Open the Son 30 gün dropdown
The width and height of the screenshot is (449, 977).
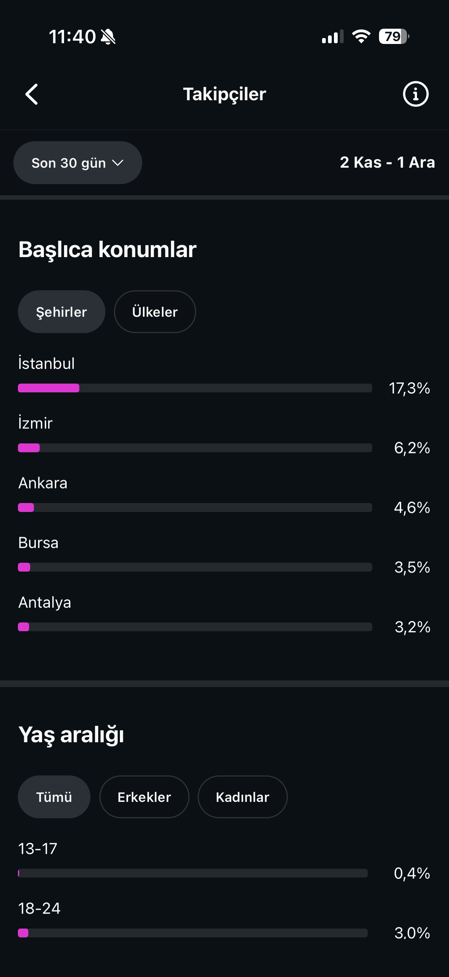78,163
